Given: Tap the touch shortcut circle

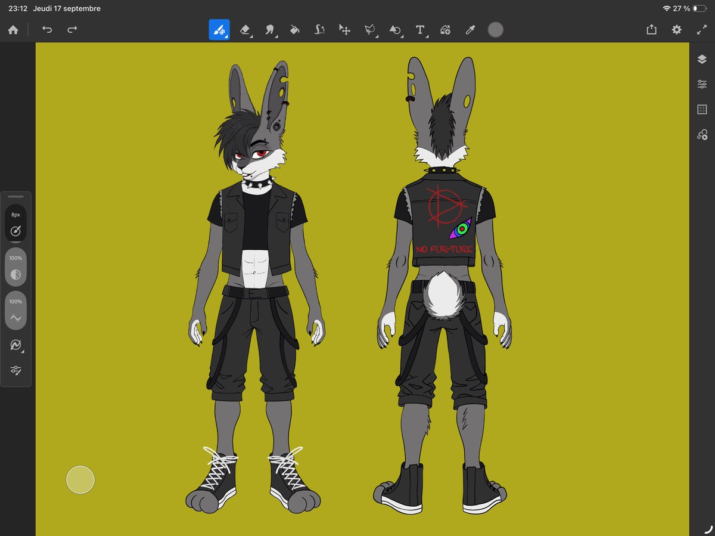Looking at the screenshot, I should (x=80, y=480).
